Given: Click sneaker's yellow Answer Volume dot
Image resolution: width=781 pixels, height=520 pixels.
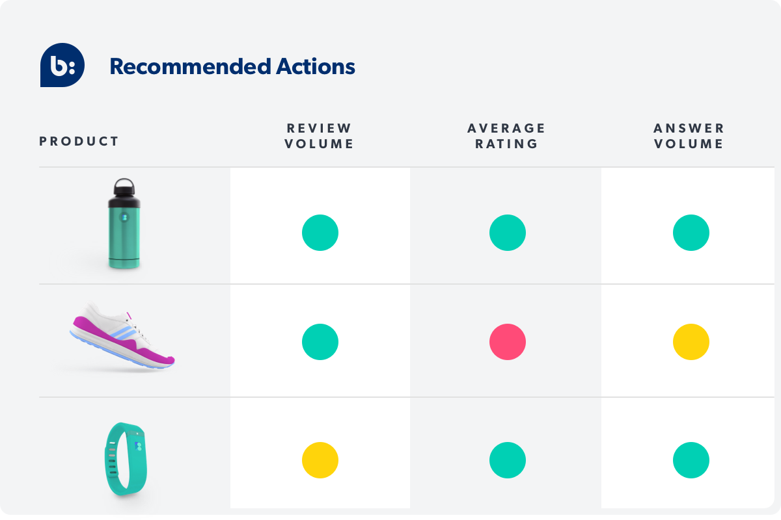Looking at the screenshot, I should tap(691, 342).
